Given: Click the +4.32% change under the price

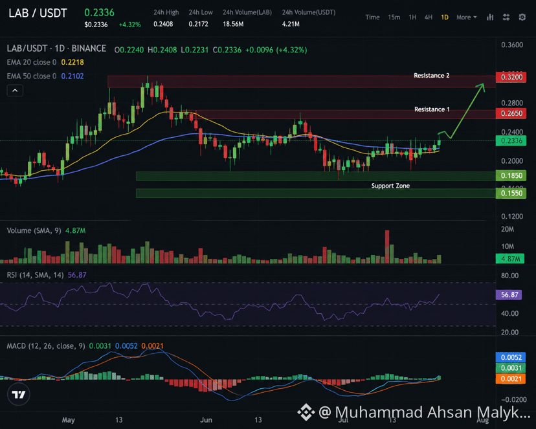Looking at the screenshot, I should pos(129,25).
